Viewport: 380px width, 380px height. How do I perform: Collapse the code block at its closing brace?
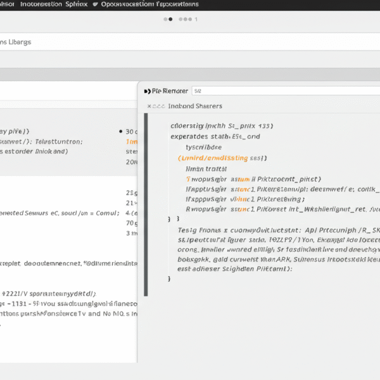169,278
